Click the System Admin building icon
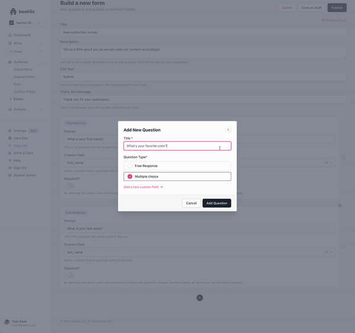The width and height of the screenshot is (355, 333). coord(10,175)
